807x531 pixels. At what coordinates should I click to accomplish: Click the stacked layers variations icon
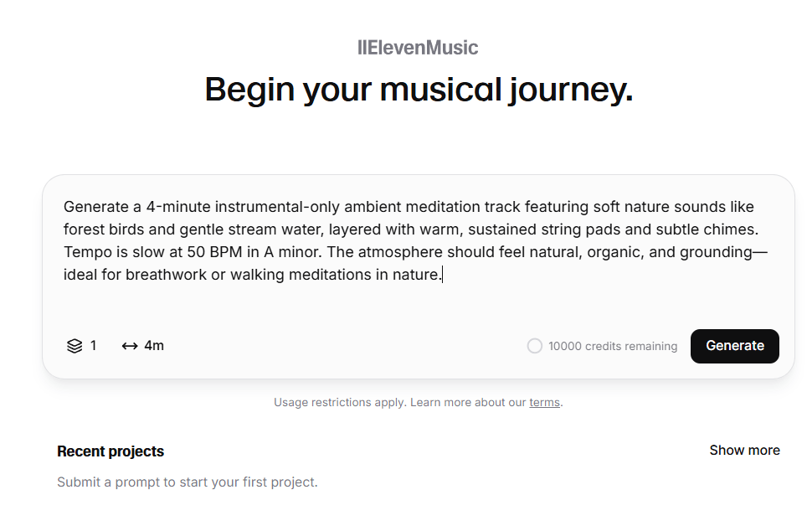[x=75, y=346]
